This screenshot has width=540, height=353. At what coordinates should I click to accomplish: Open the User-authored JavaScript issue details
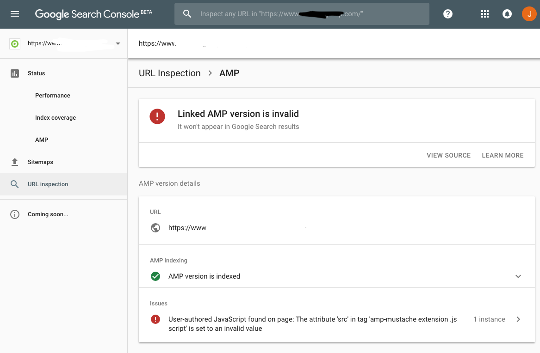coord(312,324)
